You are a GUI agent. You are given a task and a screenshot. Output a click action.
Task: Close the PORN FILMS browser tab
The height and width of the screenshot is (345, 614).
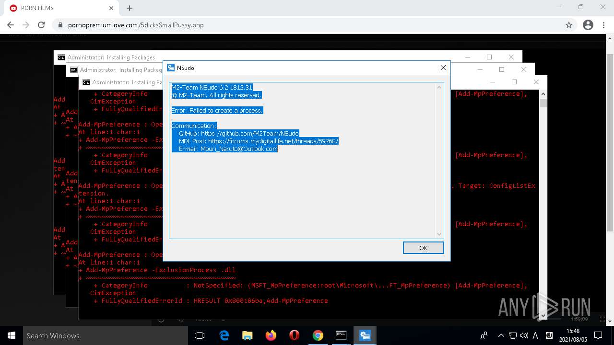111,8
